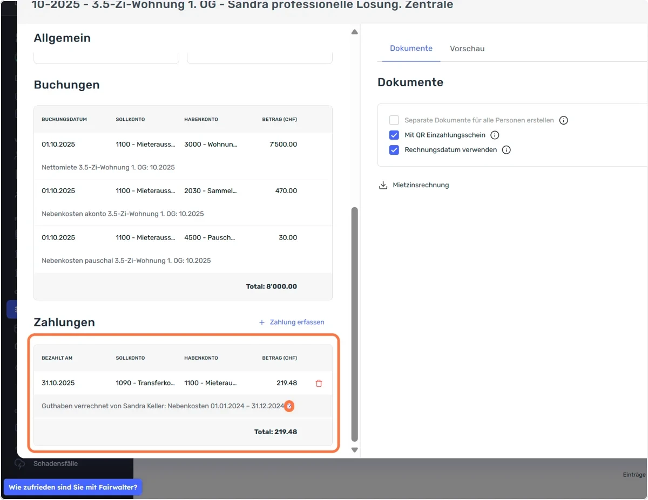Screen dimensions: 648x500
Task: Click the Fairwalter satisfaction survey button
Action: (x=73, y=487)
